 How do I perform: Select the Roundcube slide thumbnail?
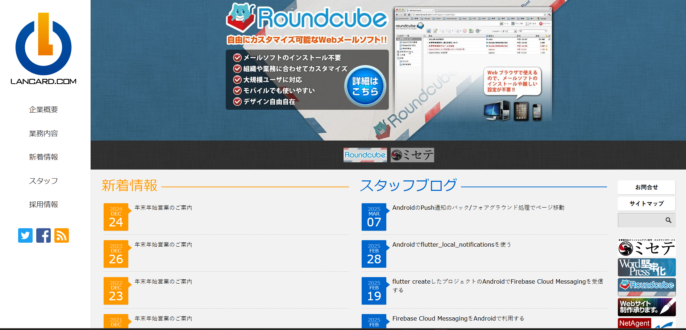[365, 155]
